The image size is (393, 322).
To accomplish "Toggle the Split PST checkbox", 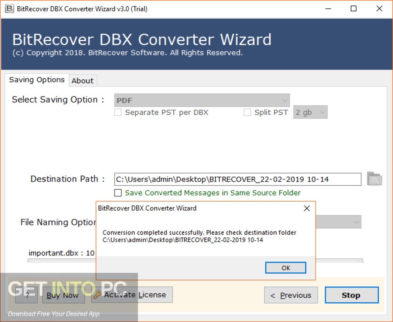I will click(x=247, y=112).
